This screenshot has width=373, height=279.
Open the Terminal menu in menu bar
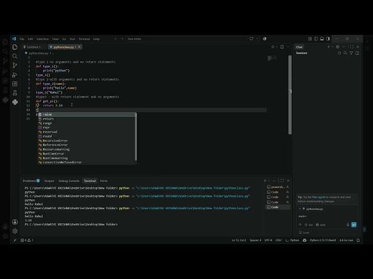pyautogui.click(x=84, y=39)
